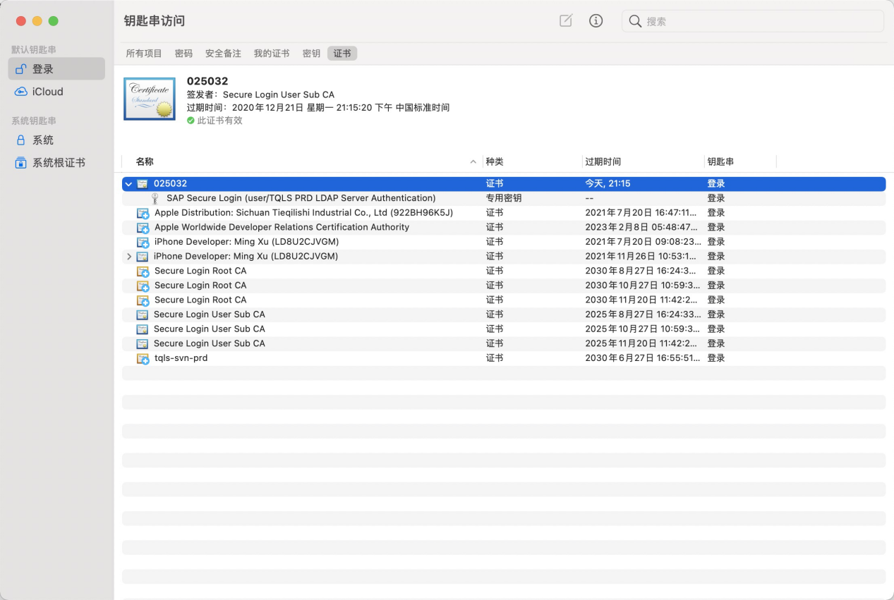The height and width of the screenshot is (600, 894).
Task: Click the key icon beside SAP Secure Login
Action: [x=155, y=199]
